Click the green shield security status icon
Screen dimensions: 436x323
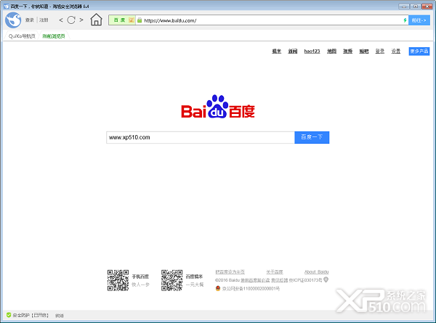(x=9, y=315)
